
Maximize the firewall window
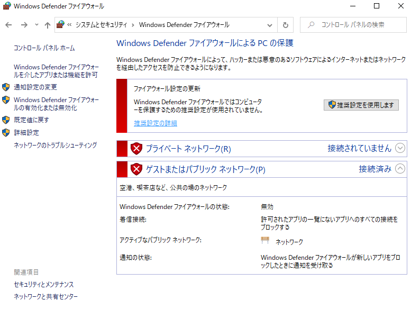[x=377, y=6]
